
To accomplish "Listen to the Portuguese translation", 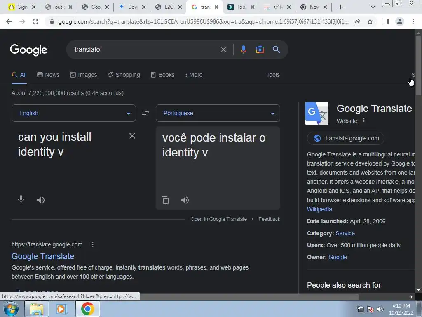I will click(185, 200).
